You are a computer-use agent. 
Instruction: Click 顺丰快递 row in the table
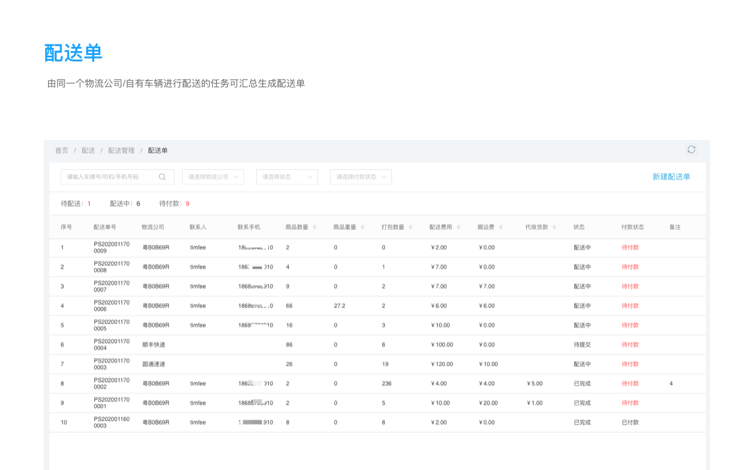pos(153,345)
